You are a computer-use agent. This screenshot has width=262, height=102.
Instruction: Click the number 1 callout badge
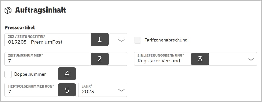click(100, 39)
